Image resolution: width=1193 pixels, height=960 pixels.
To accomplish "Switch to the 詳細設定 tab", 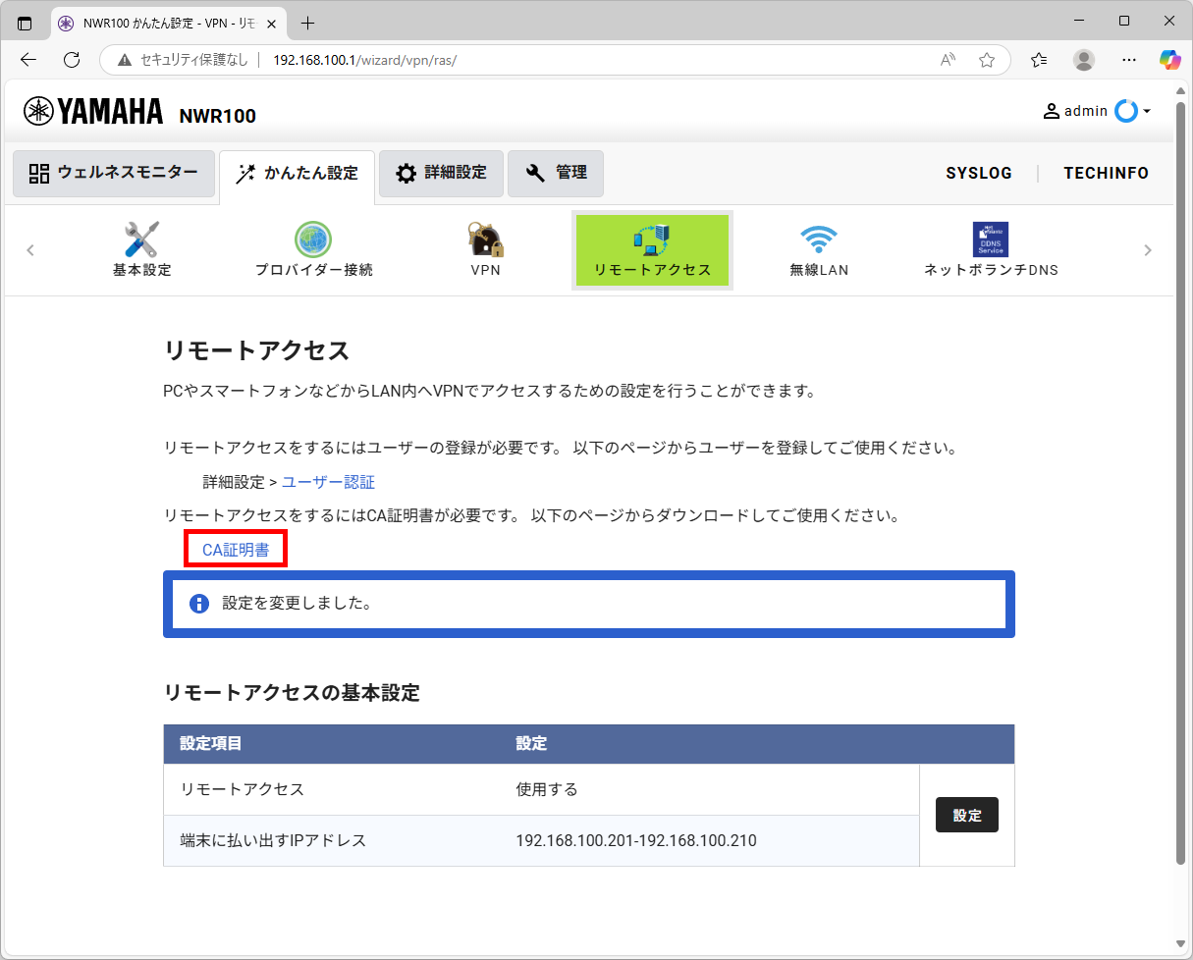I will (441, 173).
